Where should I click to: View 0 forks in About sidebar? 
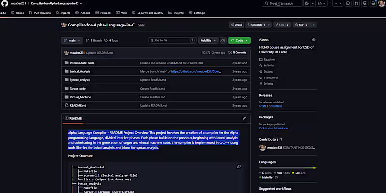(x=266, y=84)
